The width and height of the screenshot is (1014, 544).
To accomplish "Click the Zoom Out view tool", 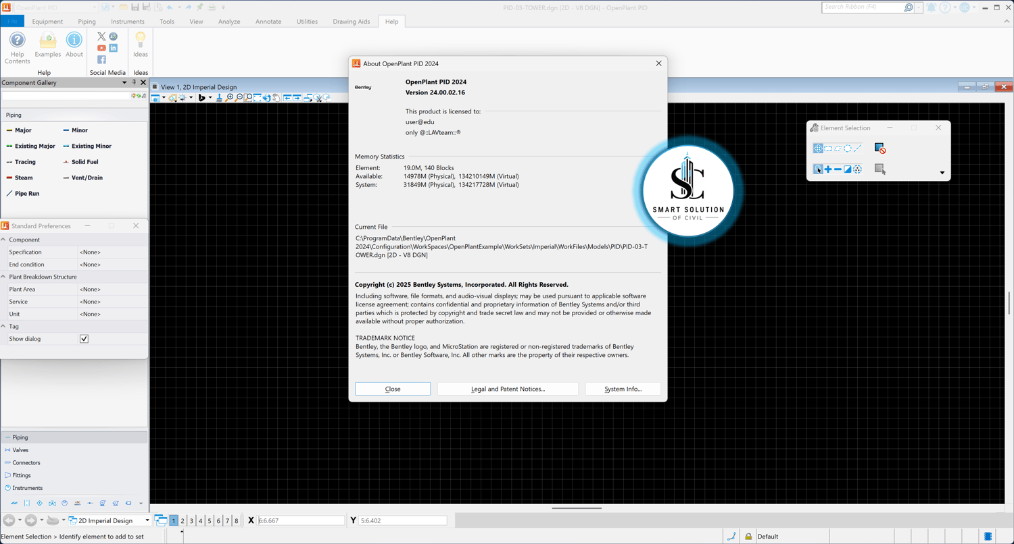I will [x=239, y=98].
